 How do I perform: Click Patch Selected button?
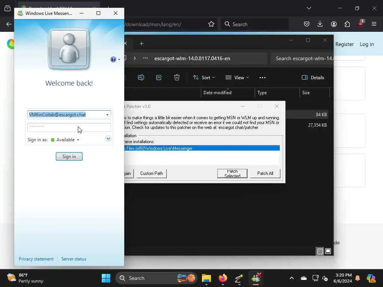tap(232, 173)
